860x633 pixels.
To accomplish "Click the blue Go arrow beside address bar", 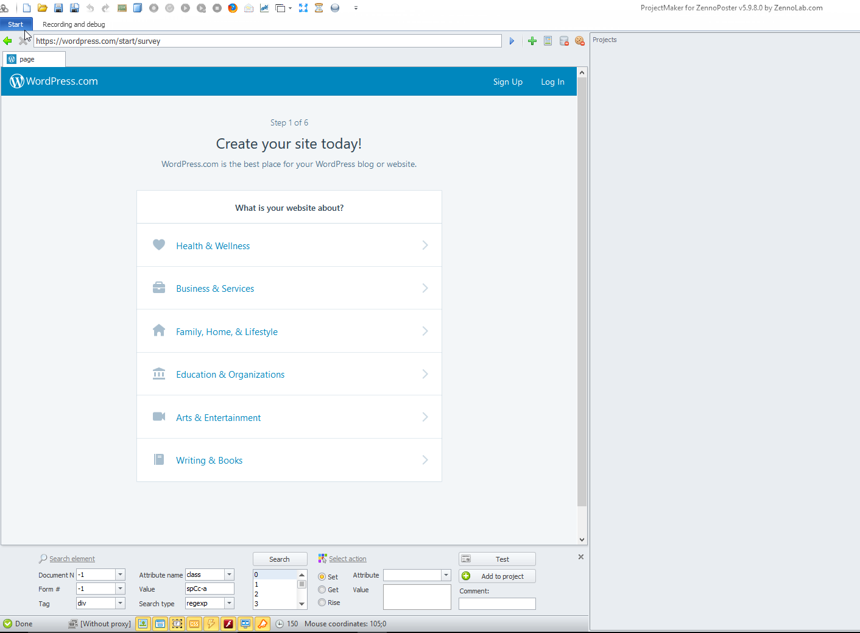I will point(512,41).
